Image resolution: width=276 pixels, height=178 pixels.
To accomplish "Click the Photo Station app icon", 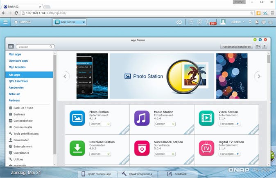I will (77, 118).
